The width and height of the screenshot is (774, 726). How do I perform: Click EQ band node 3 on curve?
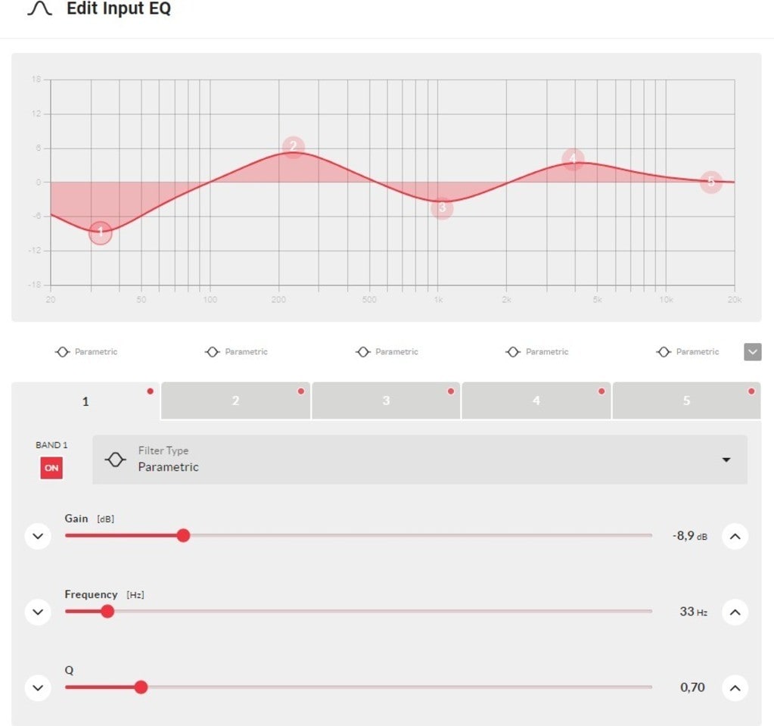coord(442,208)
